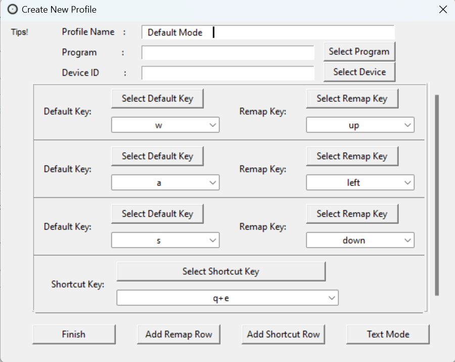The width and height of the screenshot is (455, 362).
Task: Click the Tips! label
Action: 20,32
